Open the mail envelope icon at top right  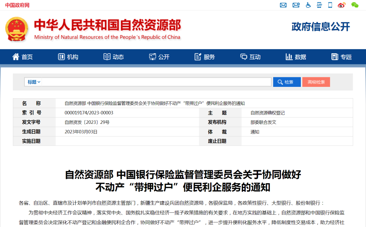click(x=283, y=5)
